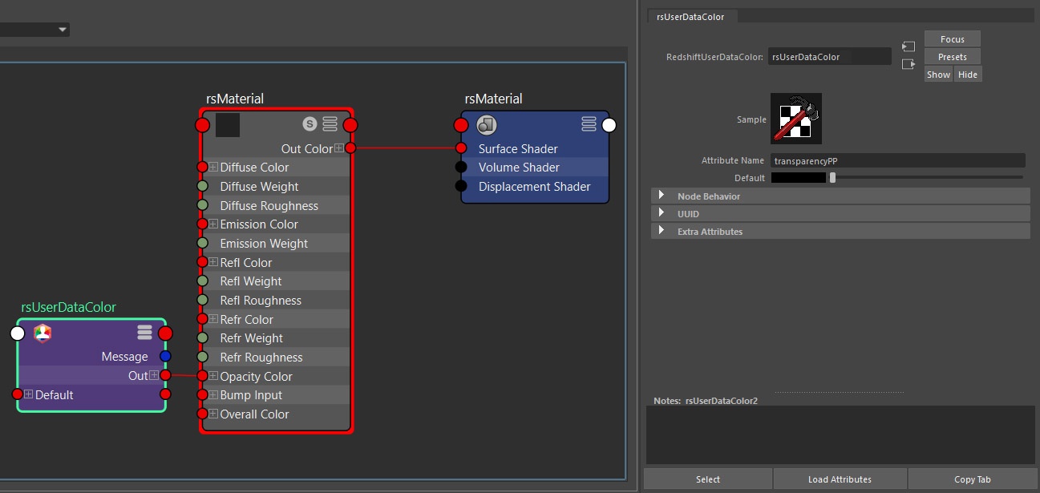
Task: Select the rsUserDataColor node title
Action: tap(68, 307)
